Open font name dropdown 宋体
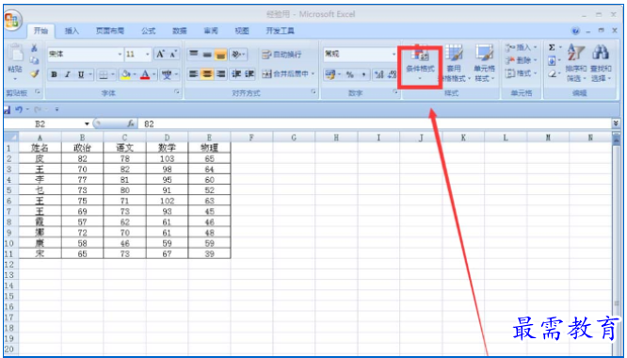Screen dimensions: 627x358 click(120, 54)
